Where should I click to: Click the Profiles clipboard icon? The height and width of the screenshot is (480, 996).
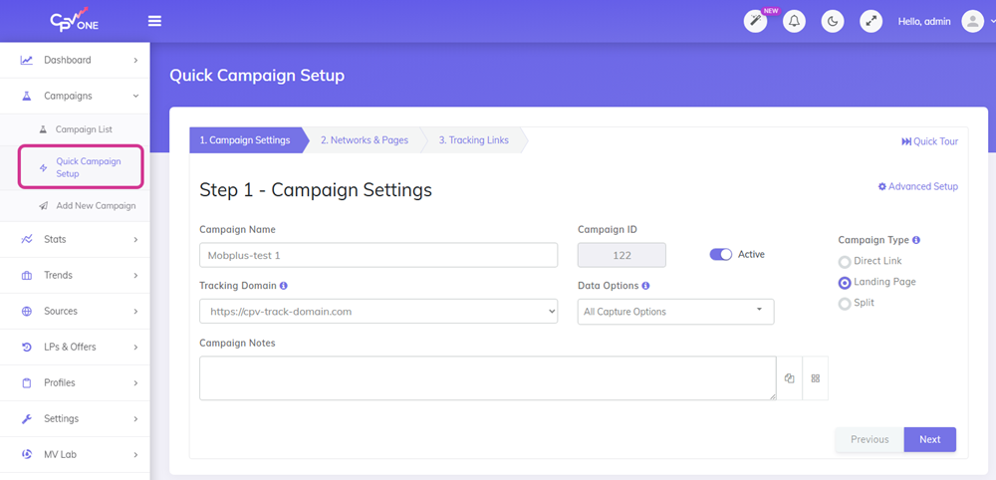27,382
